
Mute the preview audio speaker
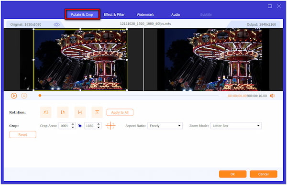click(x=272, y=96)
